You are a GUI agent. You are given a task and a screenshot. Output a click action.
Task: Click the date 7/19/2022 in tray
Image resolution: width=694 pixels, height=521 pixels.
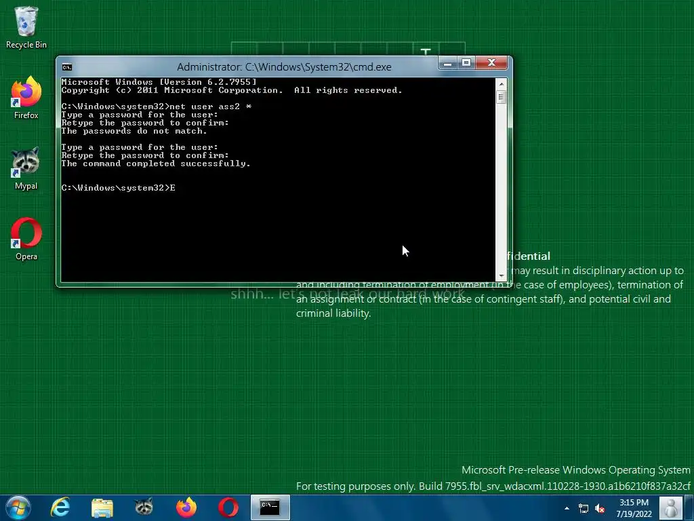634,514
